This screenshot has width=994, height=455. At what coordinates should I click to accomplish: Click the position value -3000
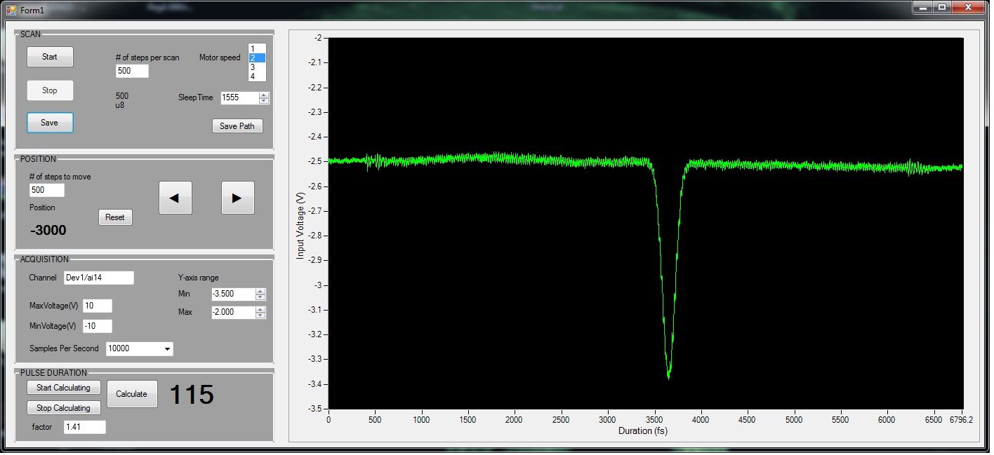48,230
